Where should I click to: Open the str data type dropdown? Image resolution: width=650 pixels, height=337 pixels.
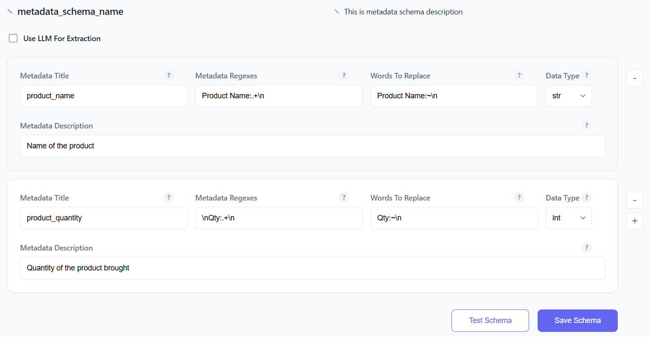click(569, 96)
